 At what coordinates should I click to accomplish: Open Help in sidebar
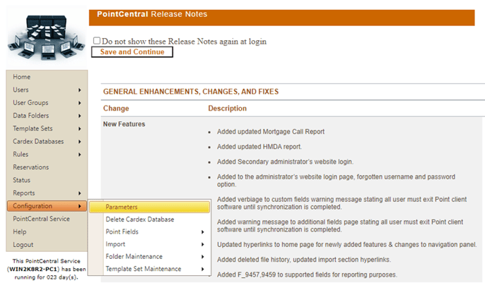click(x=20, y=232)
